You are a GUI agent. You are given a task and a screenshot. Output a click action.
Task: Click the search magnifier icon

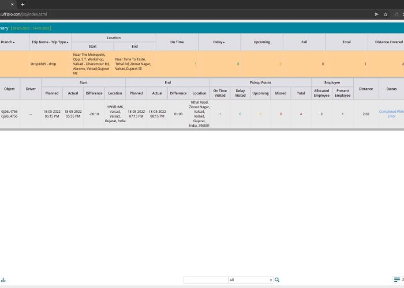277,280
